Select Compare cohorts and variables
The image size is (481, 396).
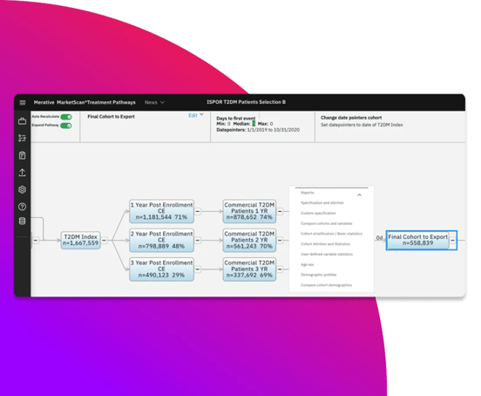pos(327,223)
